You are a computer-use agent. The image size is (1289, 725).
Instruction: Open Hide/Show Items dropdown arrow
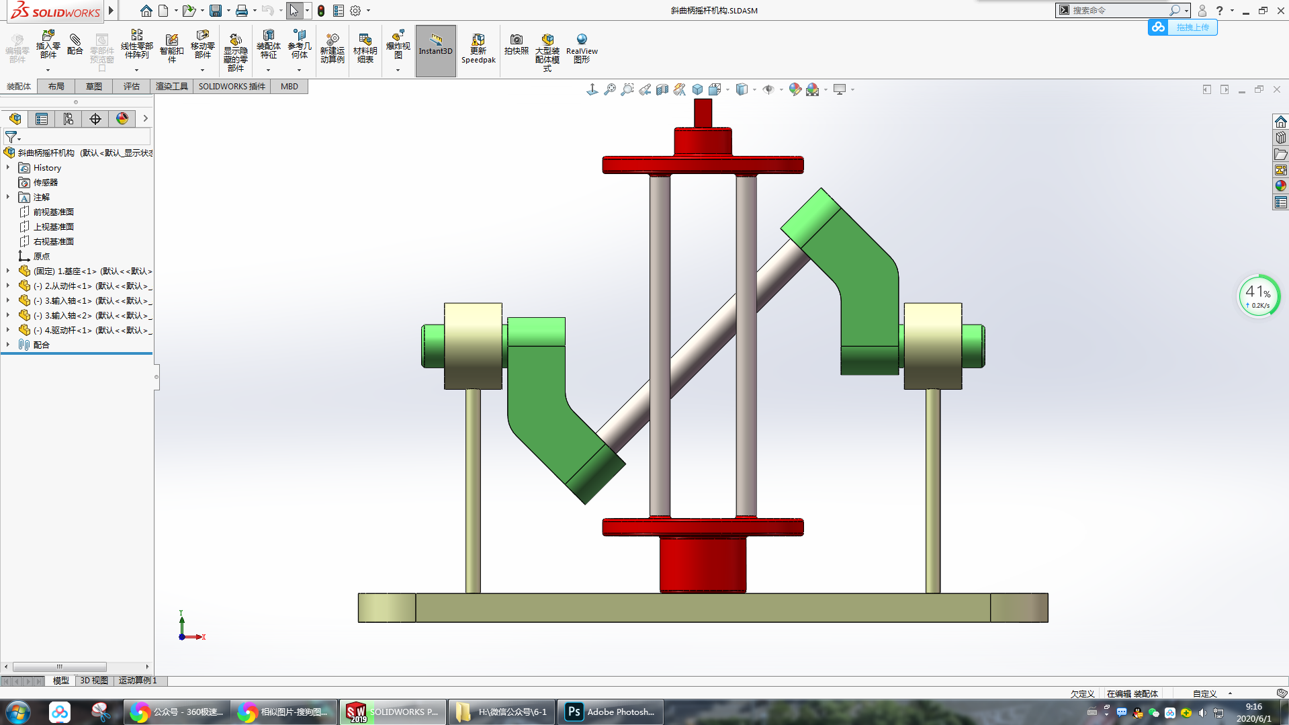[781, 89]
